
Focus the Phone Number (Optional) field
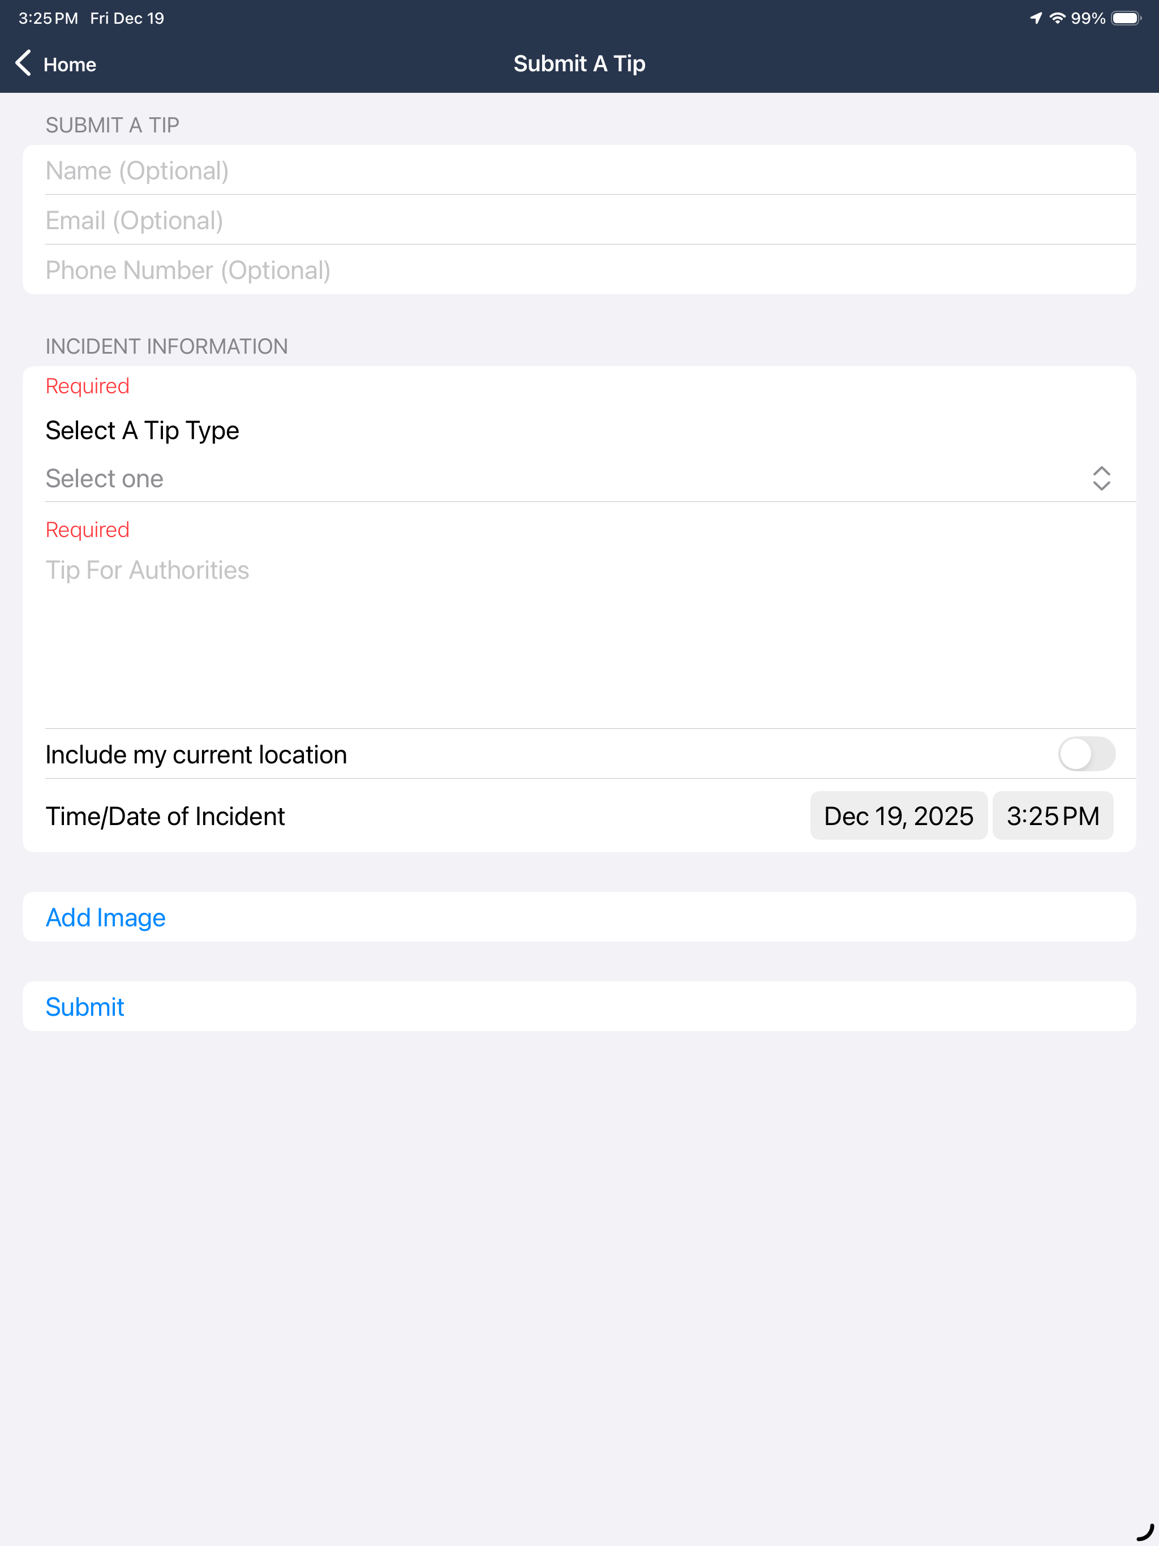click(579, 270)
